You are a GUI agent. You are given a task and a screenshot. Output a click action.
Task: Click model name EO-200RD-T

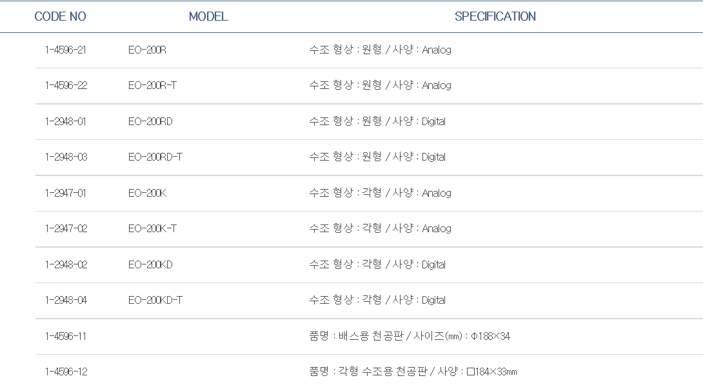[155, 157]
